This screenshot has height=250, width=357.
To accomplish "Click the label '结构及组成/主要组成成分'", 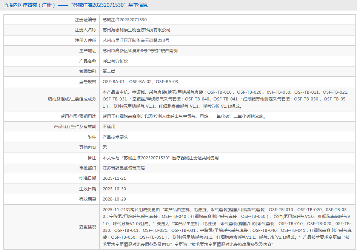I will pos(72,99).
